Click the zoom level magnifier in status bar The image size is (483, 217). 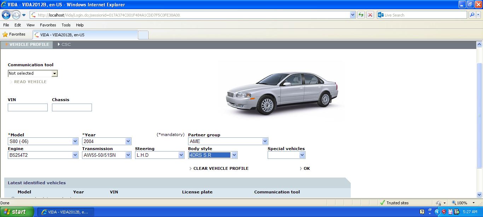click(x=454, y=203)
